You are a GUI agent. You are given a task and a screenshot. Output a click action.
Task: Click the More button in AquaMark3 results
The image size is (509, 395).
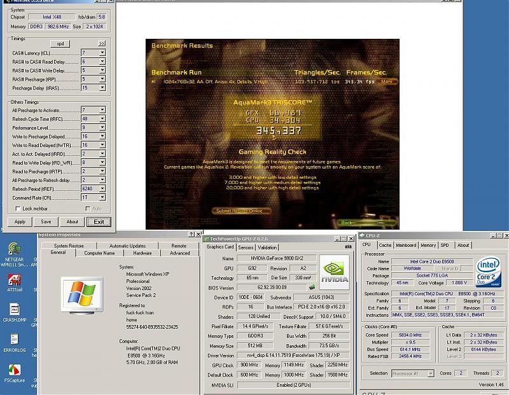point(387,81)
